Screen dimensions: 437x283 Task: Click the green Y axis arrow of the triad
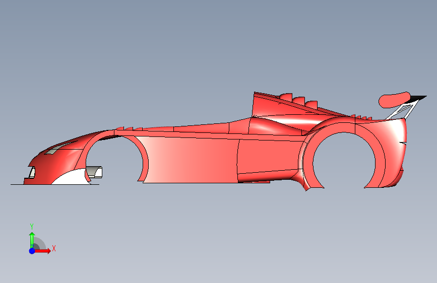pyautogui.click(x=32, y=240)
